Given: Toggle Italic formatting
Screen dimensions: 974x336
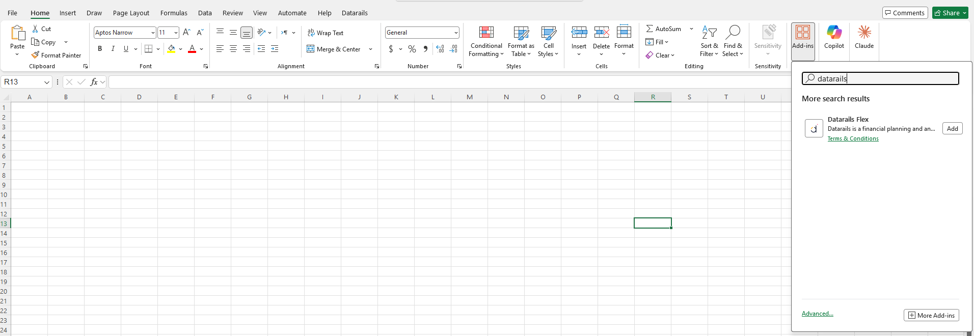Looking at the screenshot, I should coord(113,49).
